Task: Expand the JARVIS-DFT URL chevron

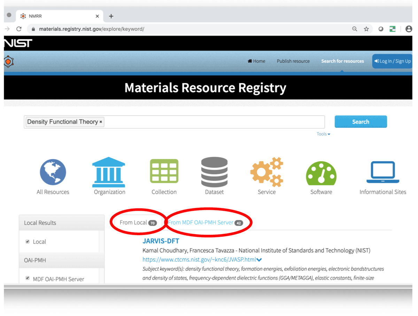Action: click(x=259, y=260)
